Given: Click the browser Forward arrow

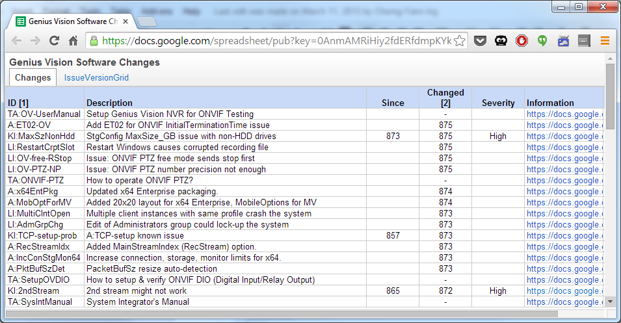Looking at the screenshot, I should [x=35, y=40].
